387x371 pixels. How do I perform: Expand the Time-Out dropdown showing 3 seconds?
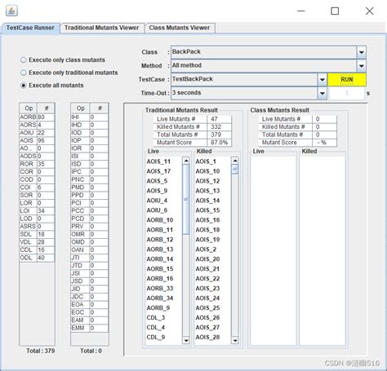322,93
